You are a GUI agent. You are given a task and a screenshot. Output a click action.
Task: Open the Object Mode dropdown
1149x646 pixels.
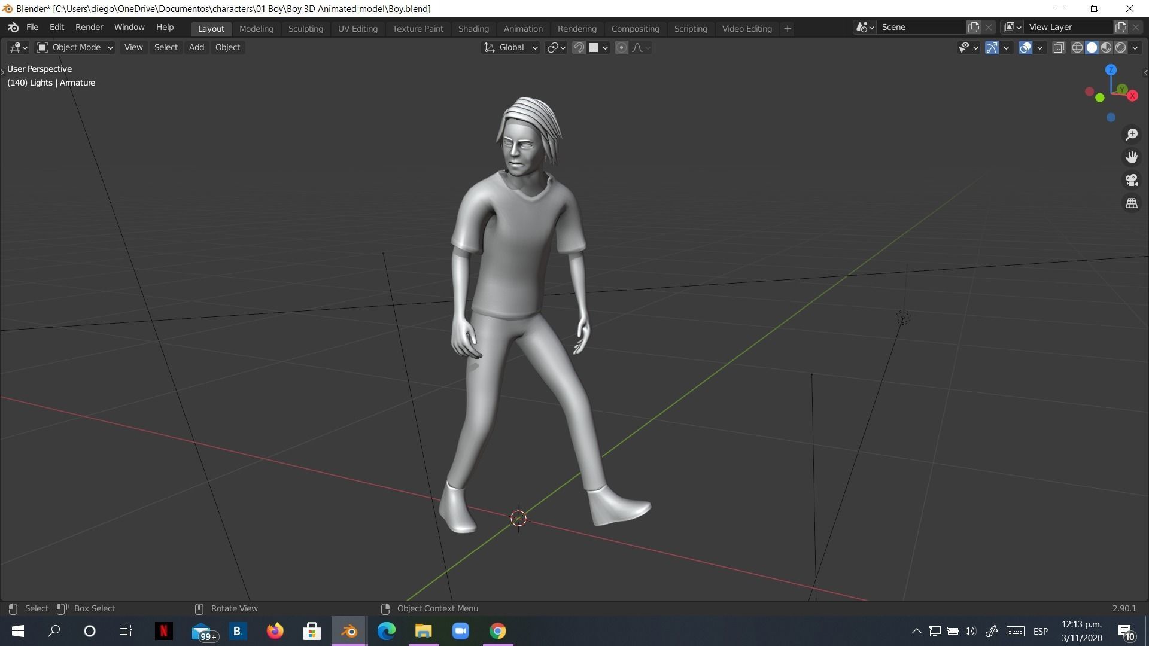pos(75,47)
